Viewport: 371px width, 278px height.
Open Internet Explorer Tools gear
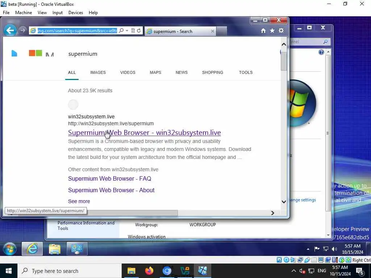tap(281, 30)
